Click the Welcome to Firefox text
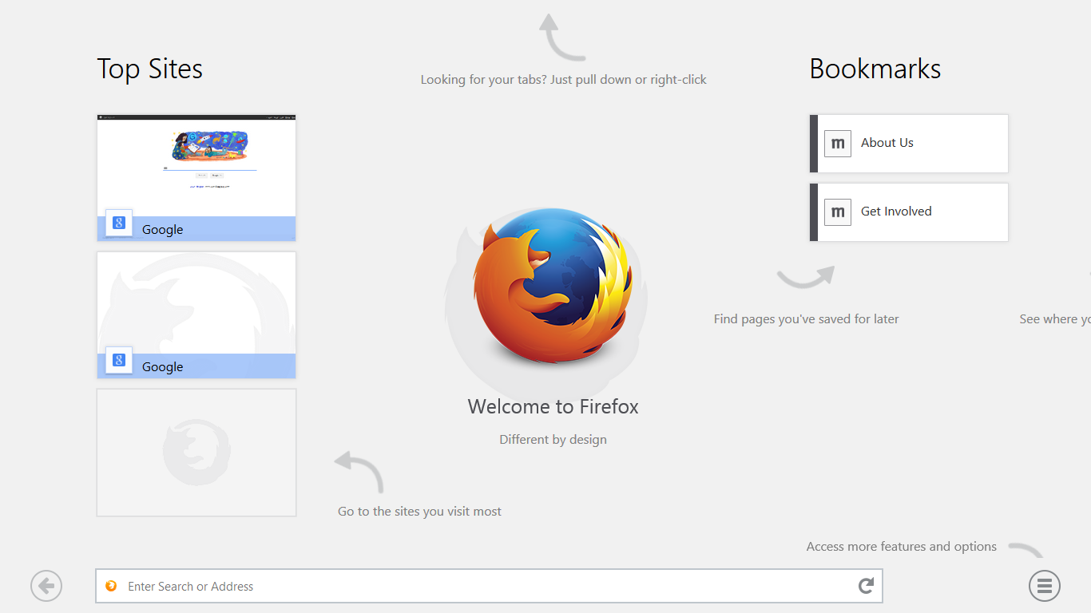This screenshot has width=1091, height=613. pyautogui.click(x=553, y=406)
